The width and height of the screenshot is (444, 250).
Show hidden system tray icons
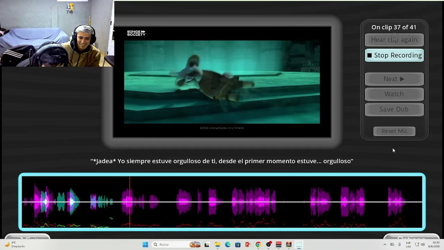click(384, 244)
